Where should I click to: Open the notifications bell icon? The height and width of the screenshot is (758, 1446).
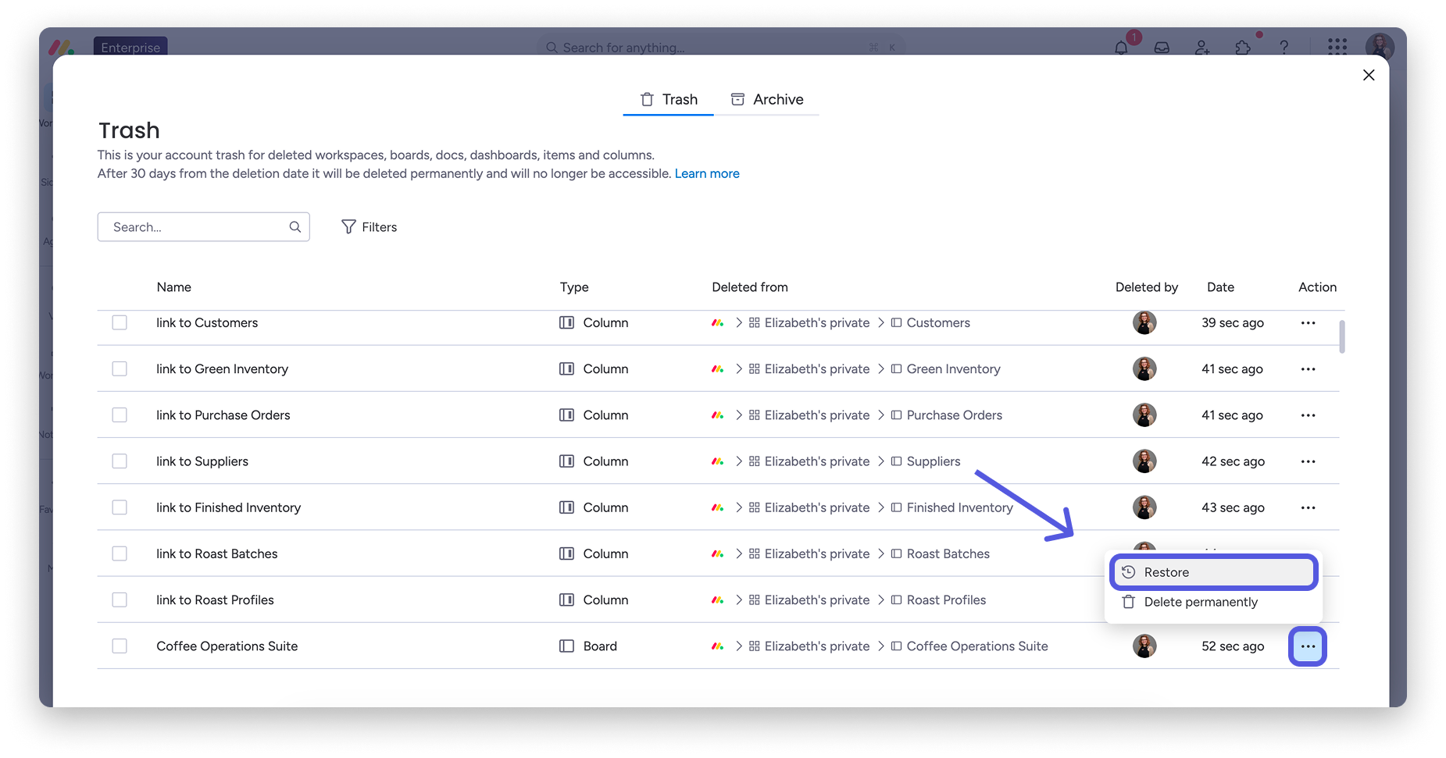coord(1121,48)
